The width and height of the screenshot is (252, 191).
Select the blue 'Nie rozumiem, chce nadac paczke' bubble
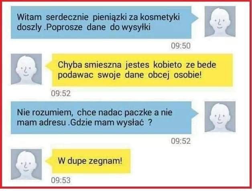101,118
